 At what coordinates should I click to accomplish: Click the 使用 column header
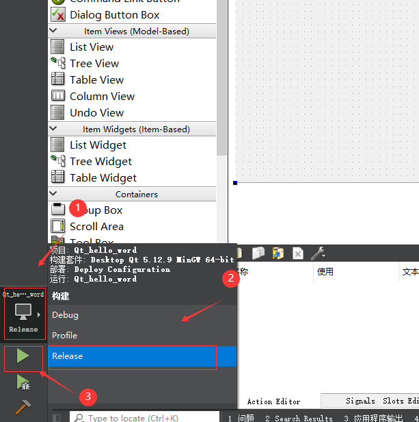(355, 271)
